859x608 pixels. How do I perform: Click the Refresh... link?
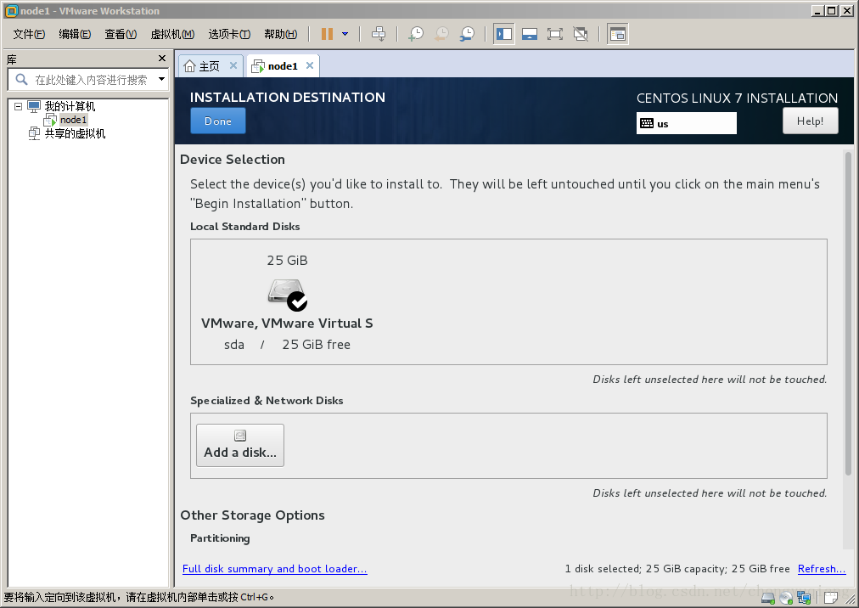pos(822,569)
